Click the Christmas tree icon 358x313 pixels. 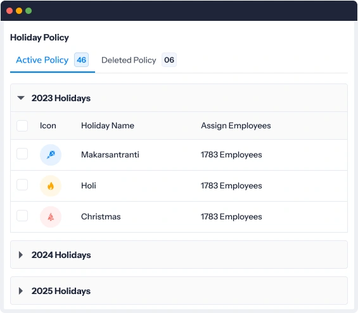(51, 217)
